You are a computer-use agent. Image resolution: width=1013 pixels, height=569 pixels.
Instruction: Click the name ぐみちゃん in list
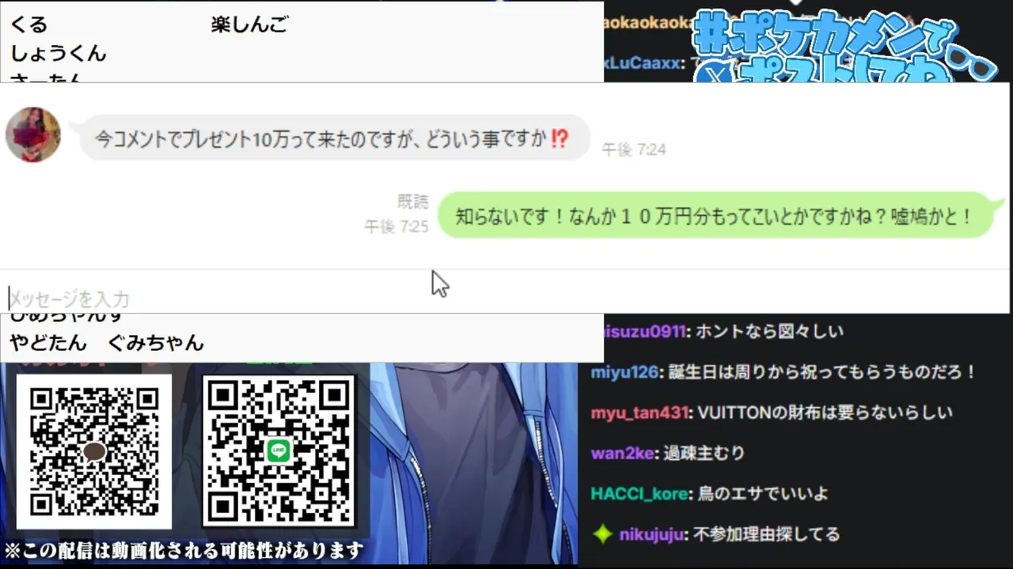tap(156, 343)
